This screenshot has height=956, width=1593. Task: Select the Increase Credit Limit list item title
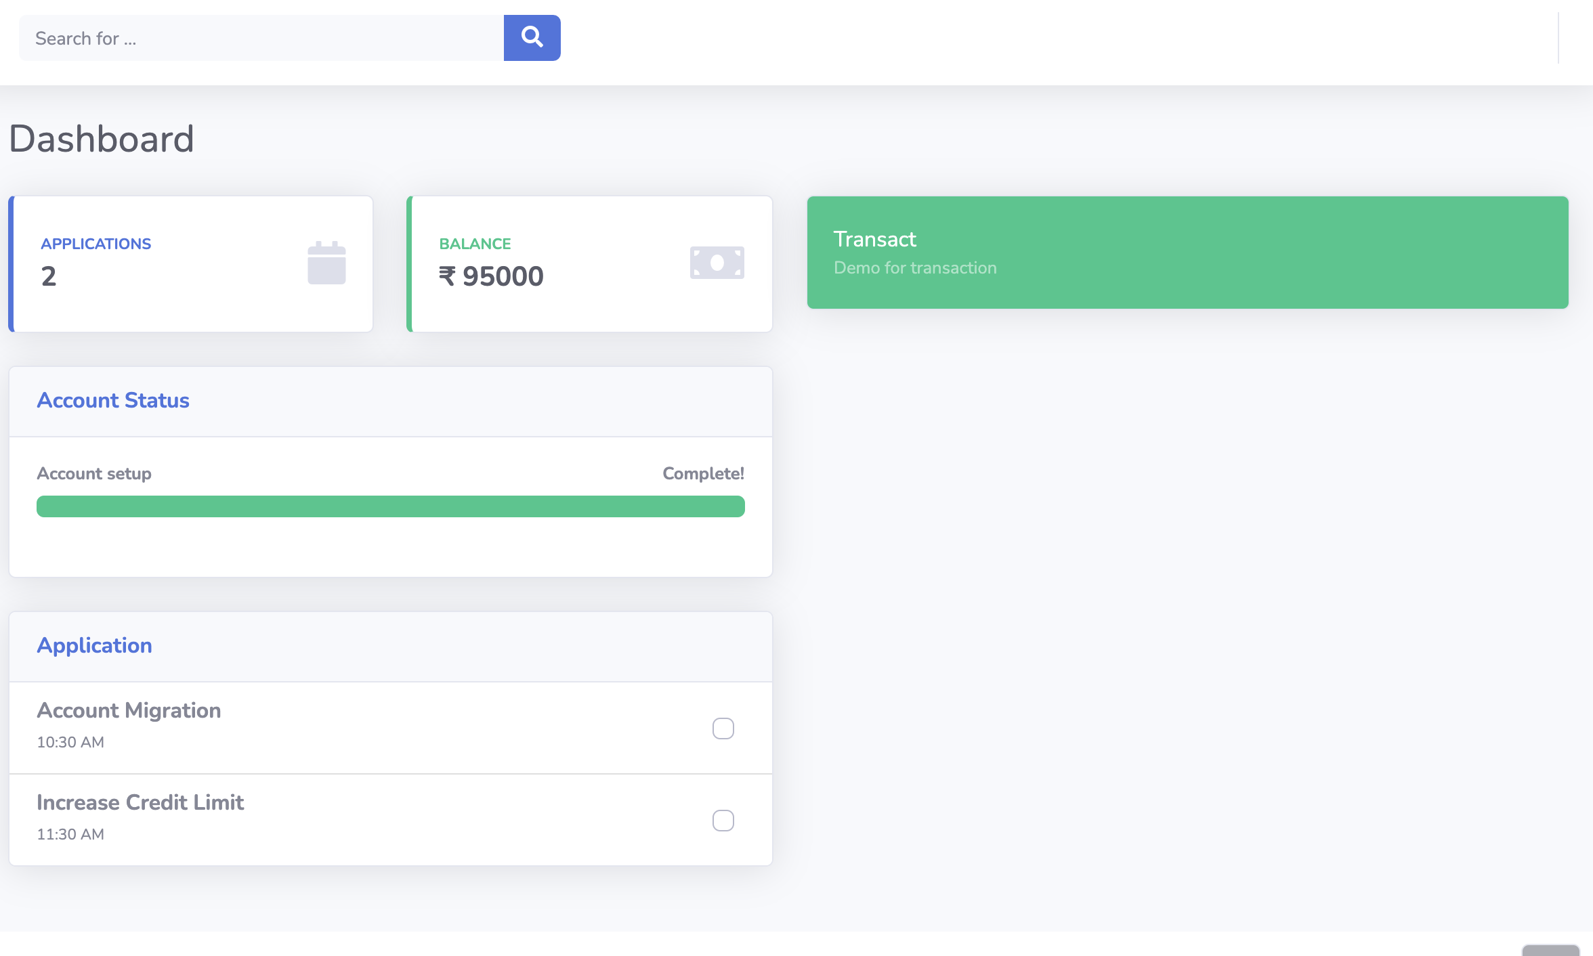[140, 802]
